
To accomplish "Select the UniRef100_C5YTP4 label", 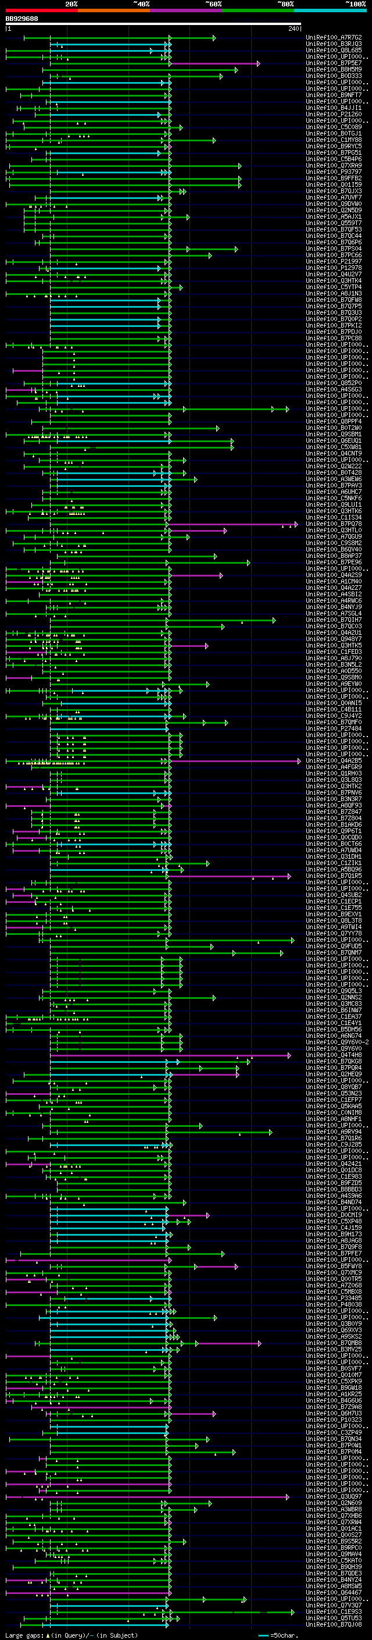I will coord(334,287).
